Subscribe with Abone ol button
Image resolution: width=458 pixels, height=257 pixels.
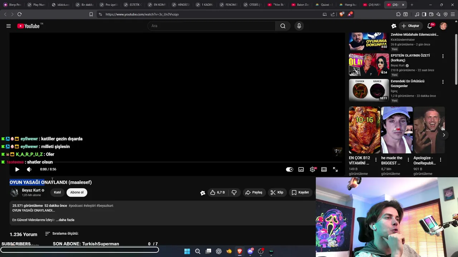pos(77,192)
